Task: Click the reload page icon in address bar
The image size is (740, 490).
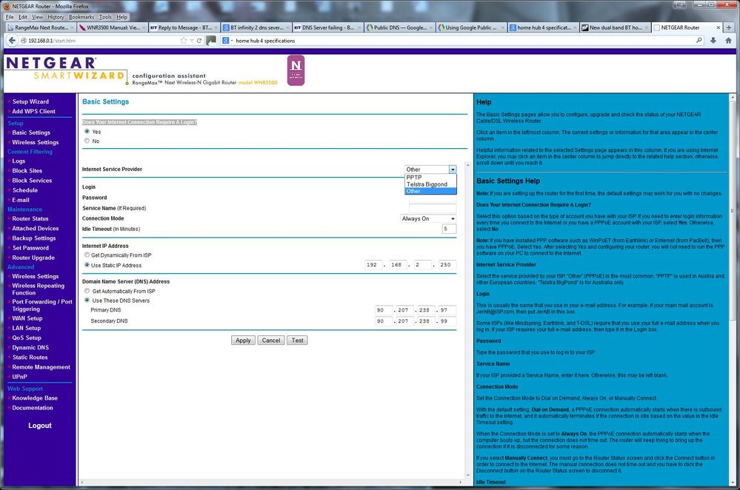Action: click(x=199, y=41)
